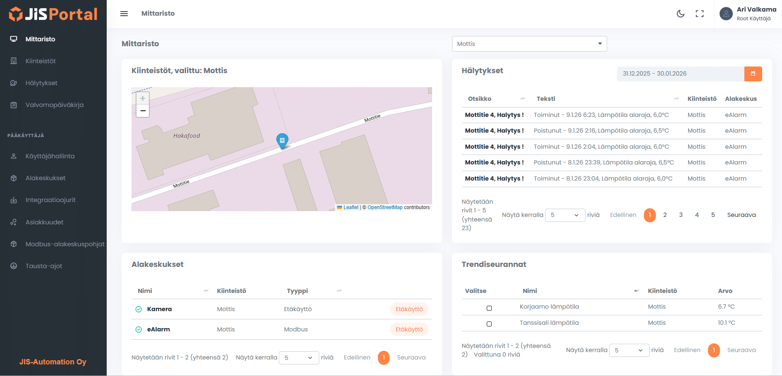
Task: Go to the Seuraava page of alarms
Action: point(741,215)
